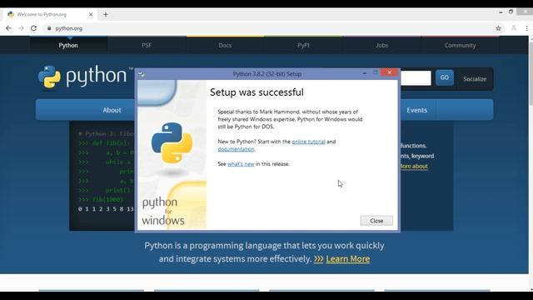Click the 'More about' link behind dialog

coord(414,167)
